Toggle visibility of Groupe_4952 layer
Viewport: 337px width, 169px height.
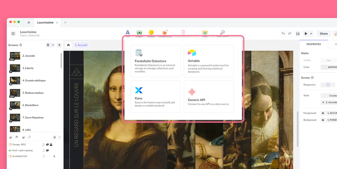47,145
